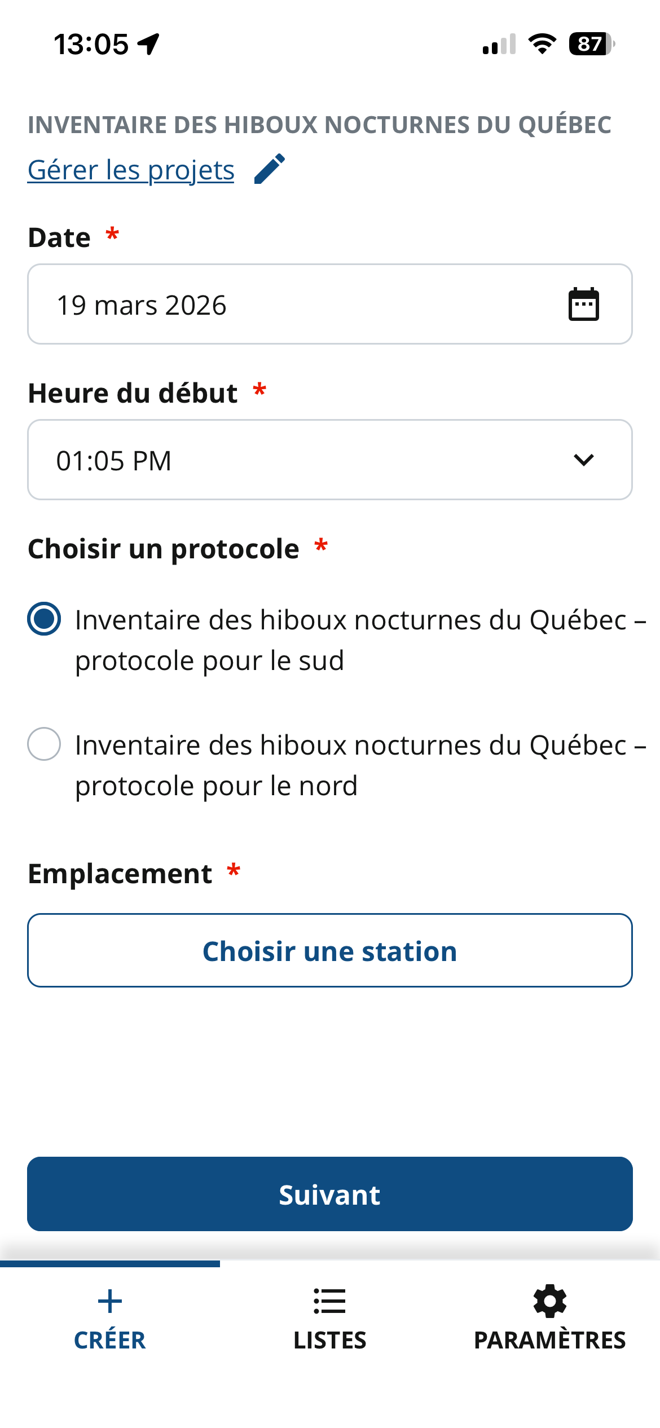
Task: Tap the pencil edit icon beside Gérer les projets
Action: (x=270, y=169)
